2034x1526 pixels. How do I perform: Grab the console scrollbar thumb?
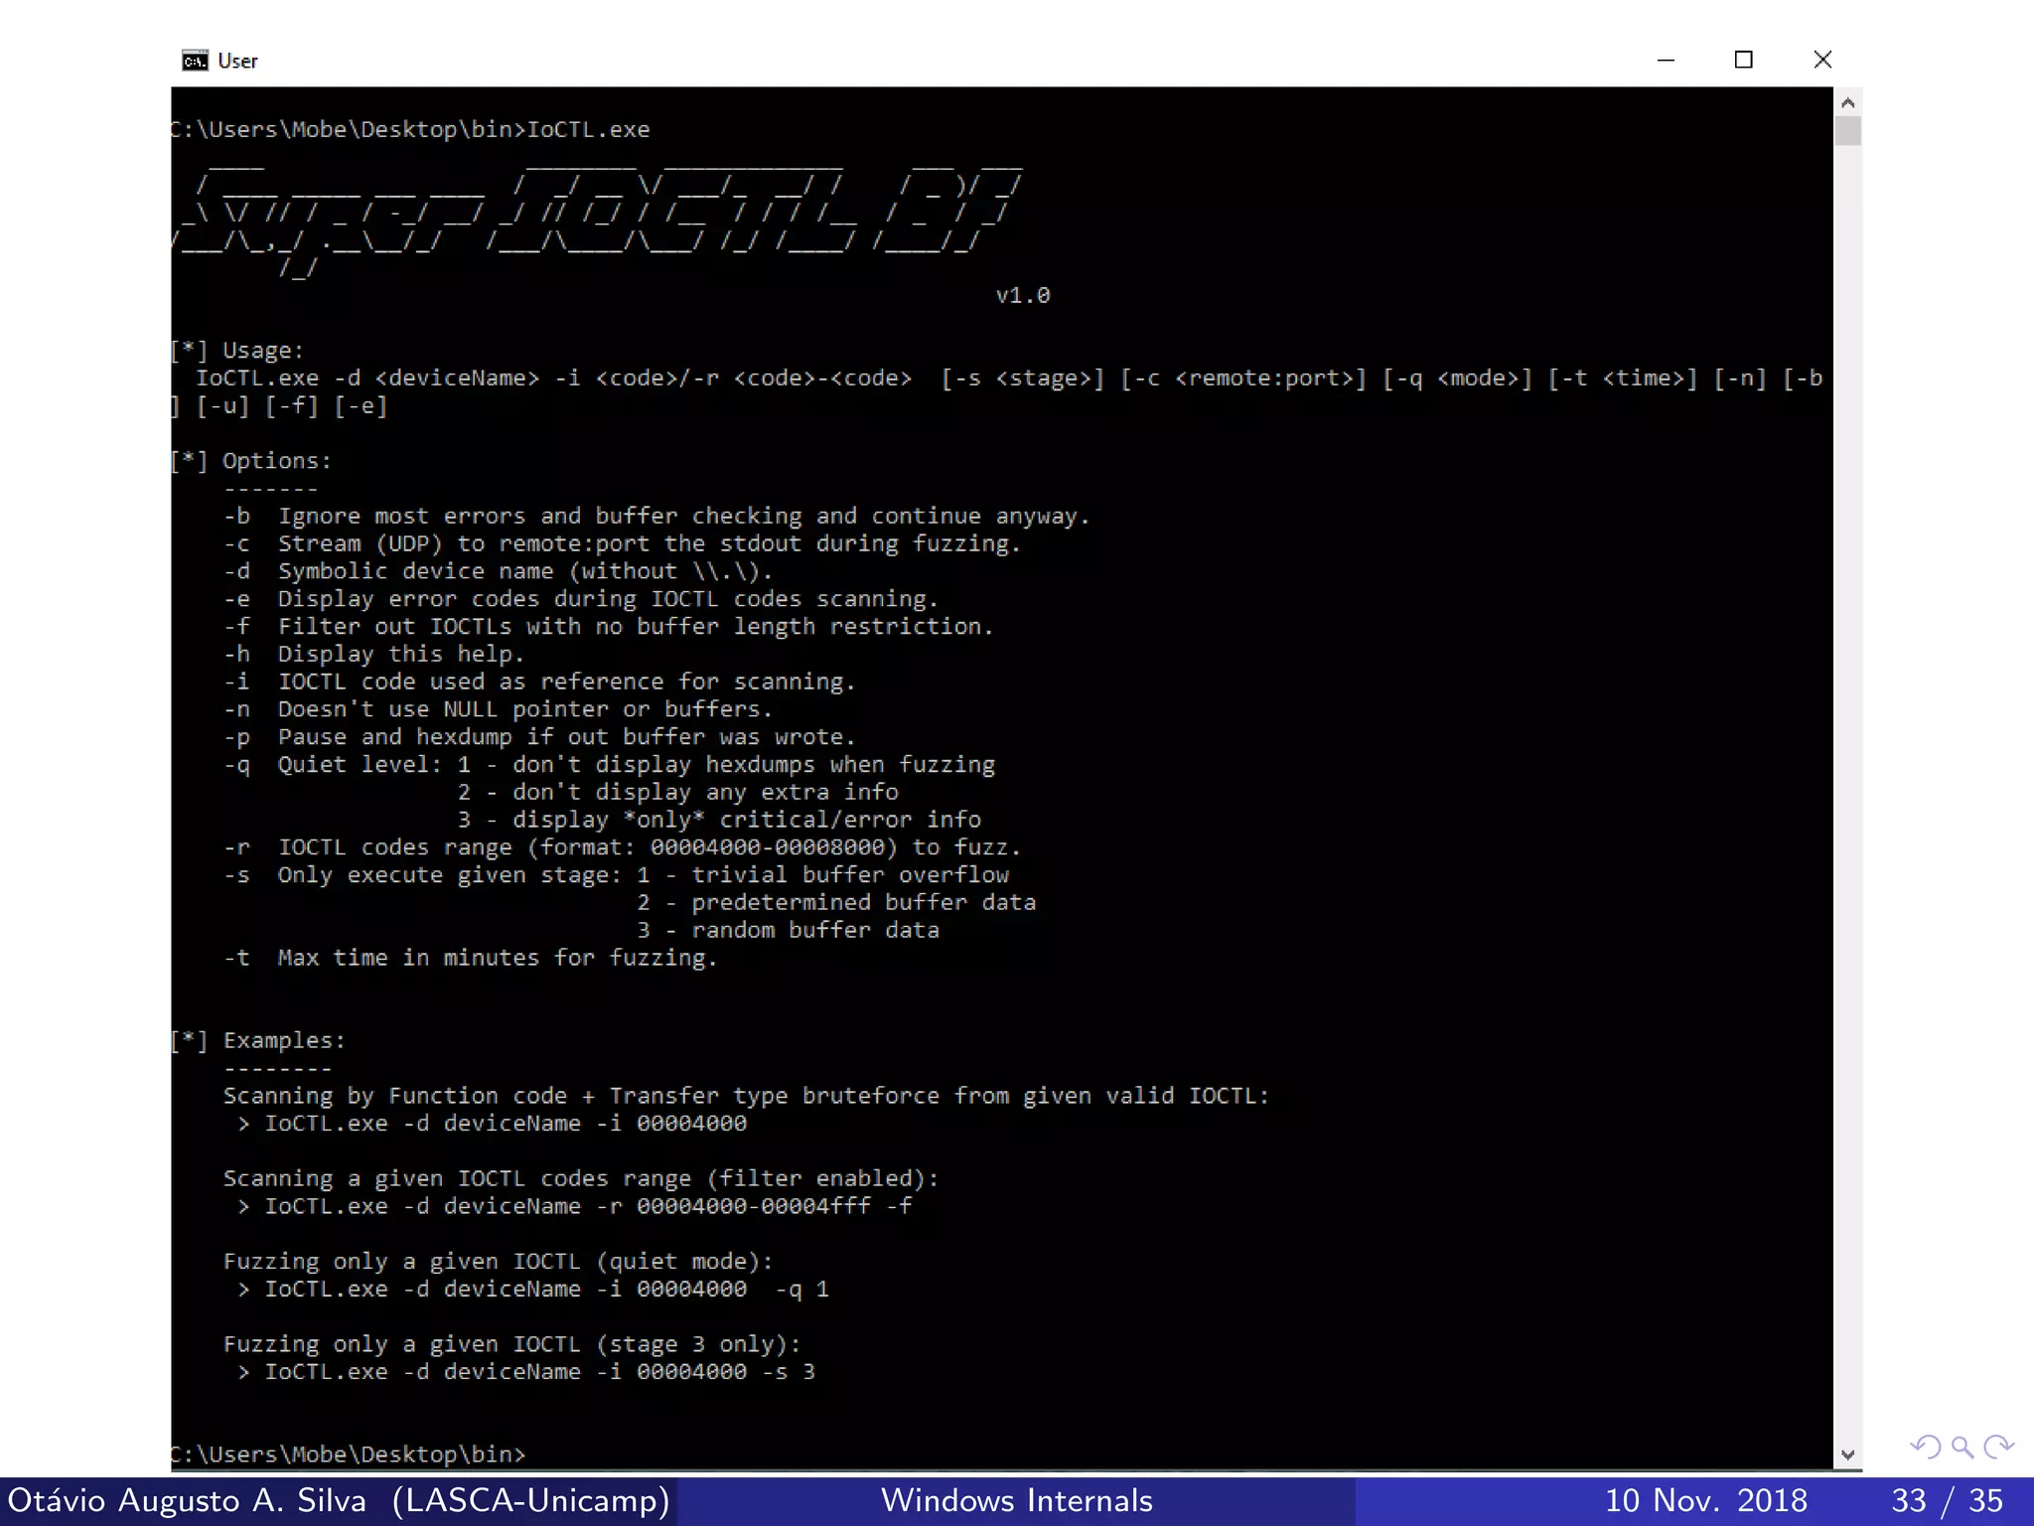coord(1847,131)
